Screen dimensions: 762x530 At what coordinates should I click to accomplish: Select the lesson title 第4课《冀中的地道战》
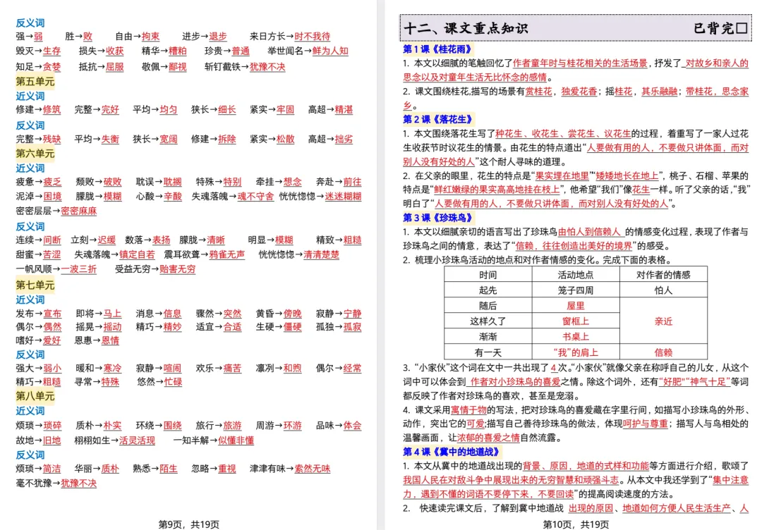tap(451, 451)
